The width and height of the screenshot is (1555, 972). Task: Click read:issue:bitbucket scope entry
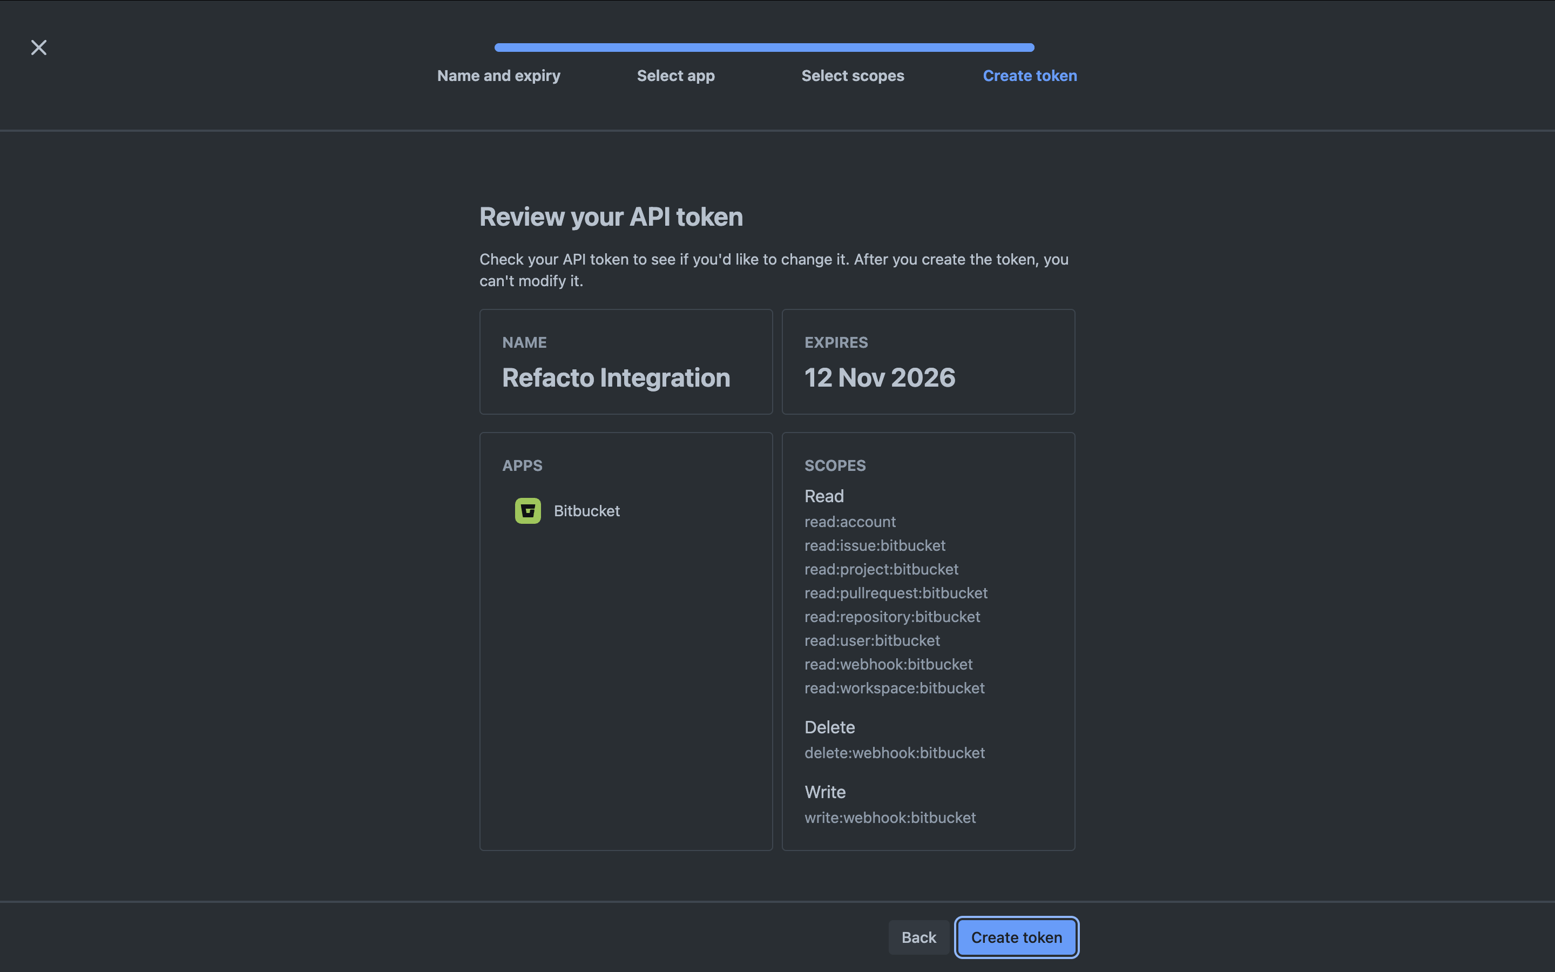click(875, 545)
